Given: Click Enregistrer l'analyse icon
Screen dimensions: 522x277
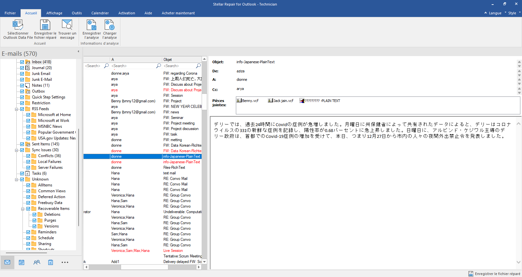Looking at the screenshot, I should coord(91,25).
